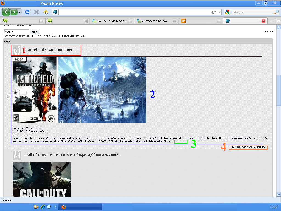The image size is (281, 211).
Task: Expand the quick launch overflow chevron
Action: [55, 207]
